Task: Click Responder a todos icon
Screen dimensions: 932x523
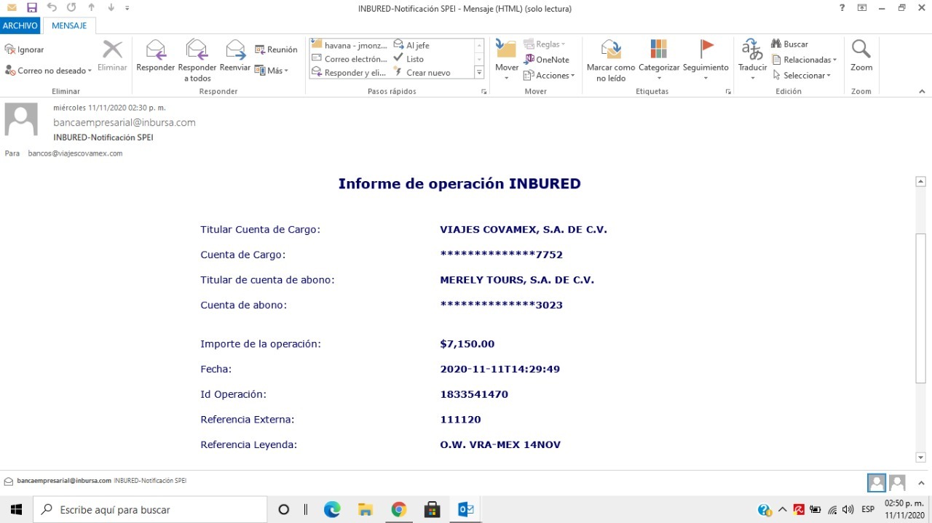Action: [x=197, y=49]
